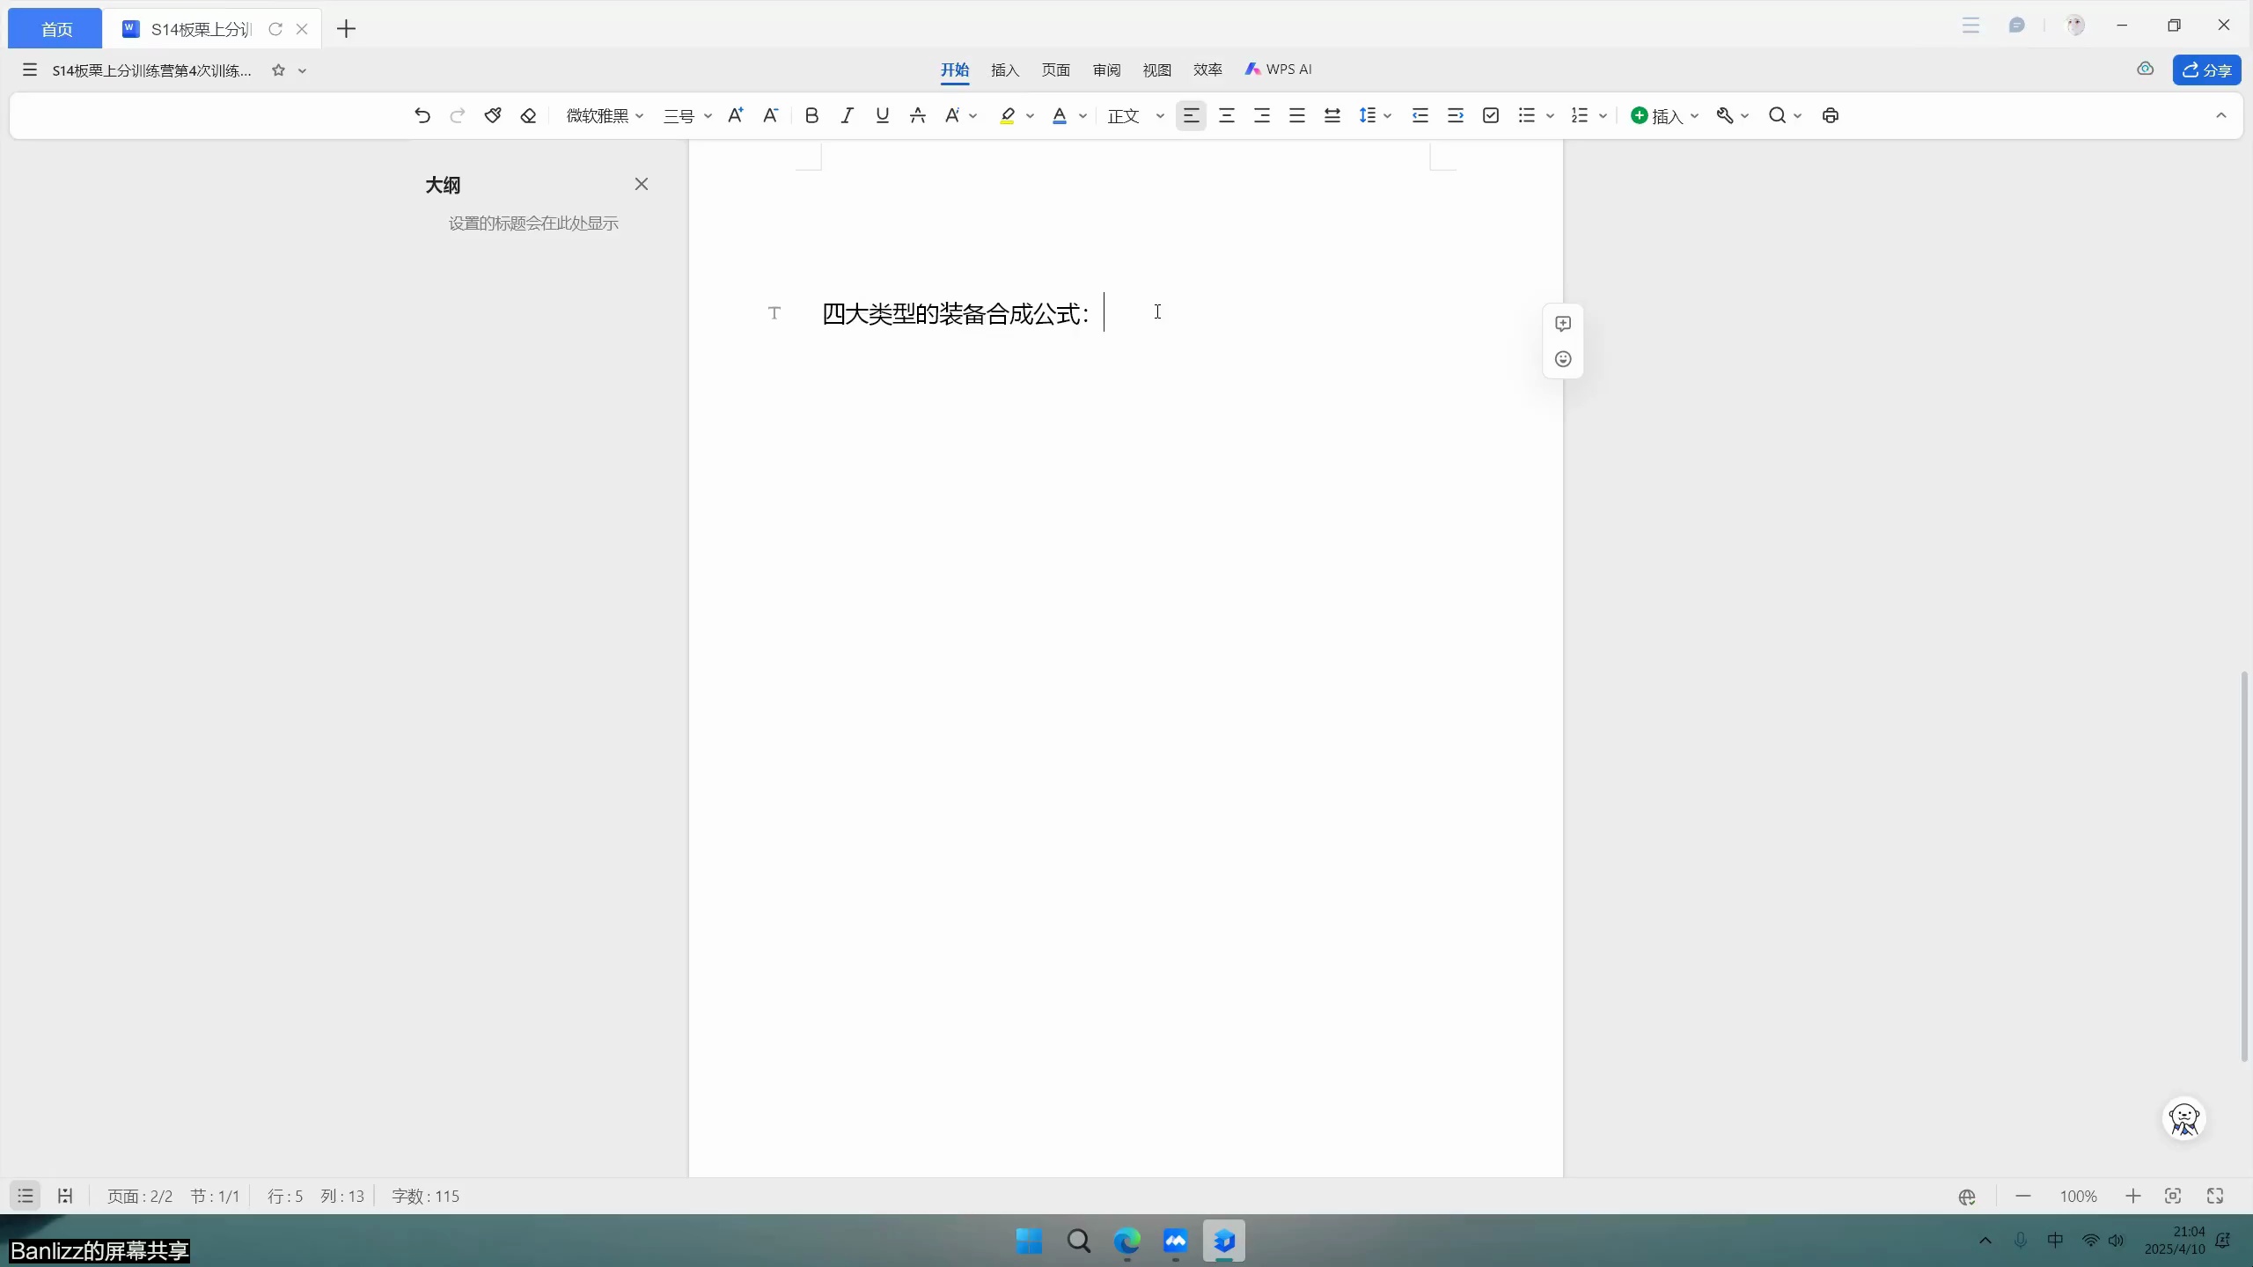Apply bold formatting to text
The width and height of the screenshot is (2253, 1267).
pos(810,115)
